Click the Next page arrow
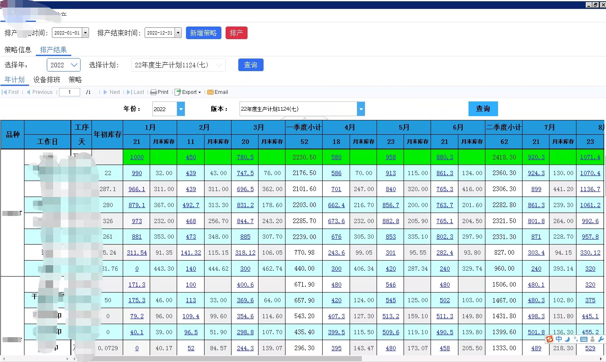The width and height of the screenshot is (606, 362). coord(105,92)
